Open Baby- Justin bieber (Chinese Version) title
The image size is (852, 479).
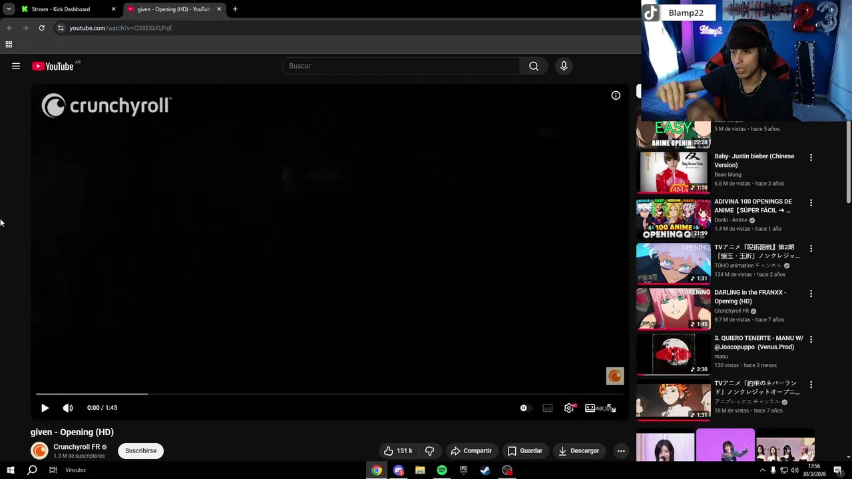[x=754, y=160]
